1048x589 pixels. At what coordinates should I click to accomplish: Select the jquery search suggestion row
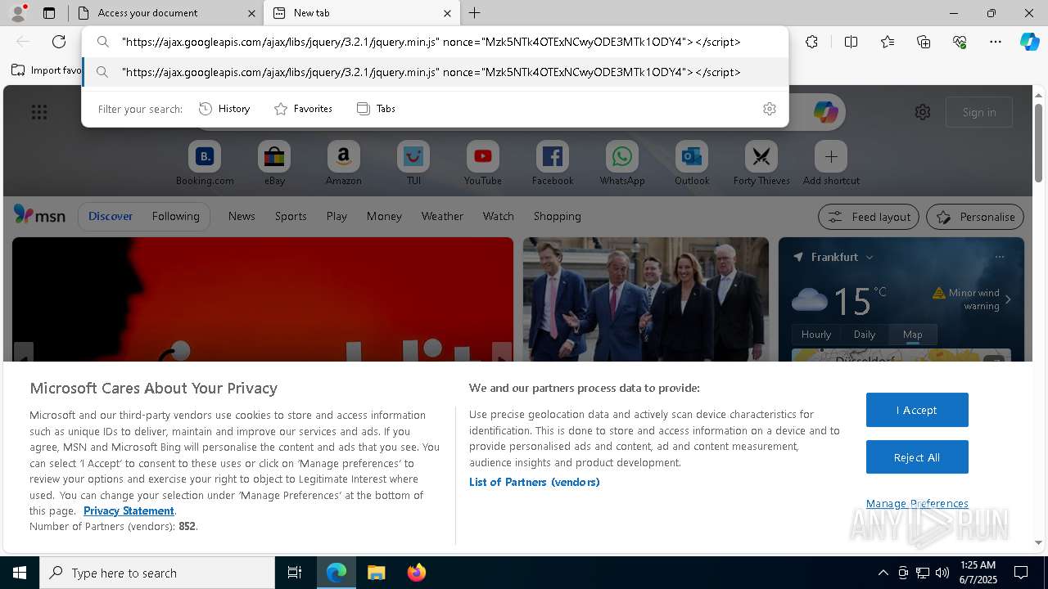point(436,72)
